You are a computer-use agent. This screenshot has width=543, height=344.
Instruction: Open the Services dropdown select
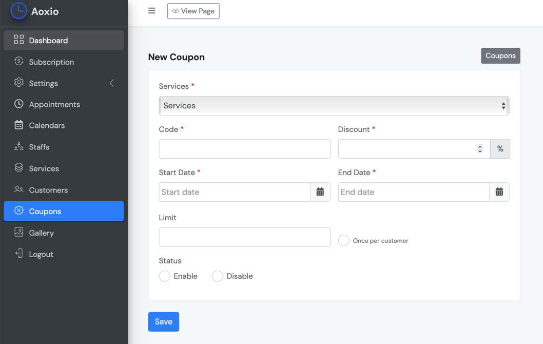coord(334,106)
